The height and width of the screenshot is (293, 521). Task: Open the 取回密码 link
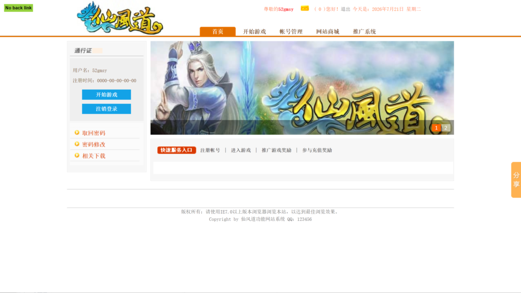[94, 133]
